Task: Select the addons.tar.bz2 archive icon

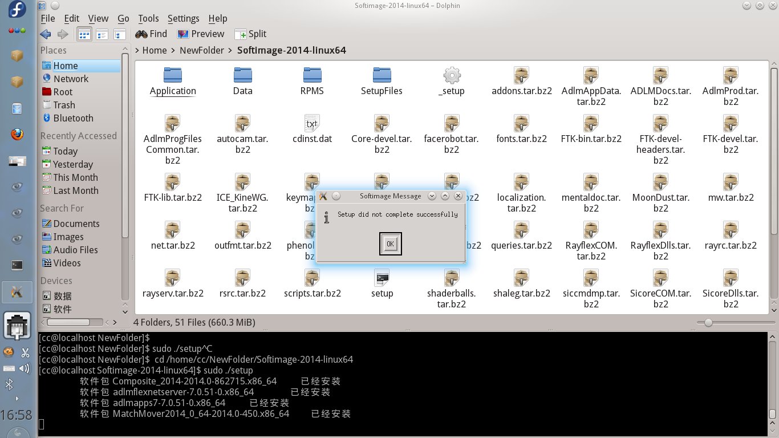Action: click(521, 75)
